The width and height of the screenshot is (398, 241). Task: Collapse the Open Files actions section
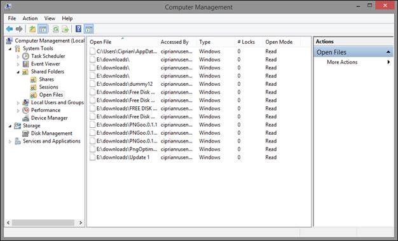click(388, 52)
